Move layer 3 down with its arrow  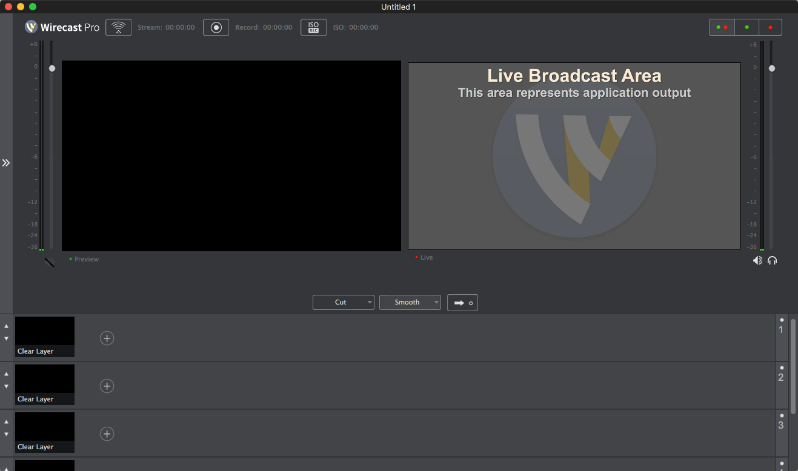(x=7, y=434)
